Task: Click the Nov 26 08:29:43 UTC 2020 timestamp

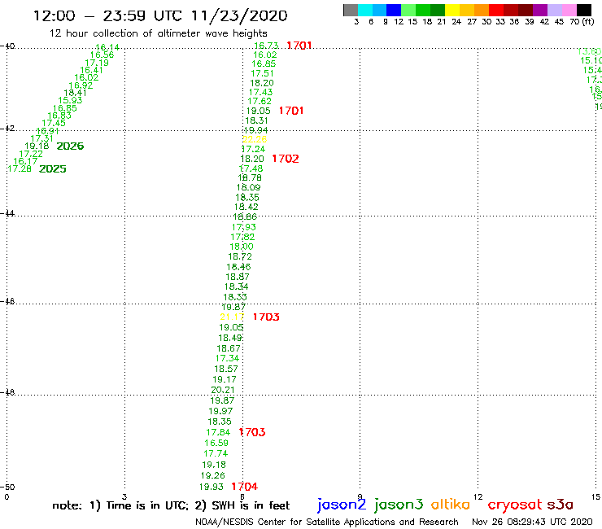Action: 532,522
